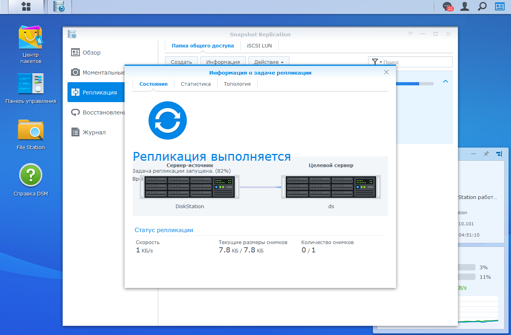511x335 pixels.
Task: Click the Snapshot Replication window title icon
Action: point(72,34)
